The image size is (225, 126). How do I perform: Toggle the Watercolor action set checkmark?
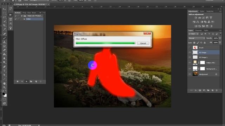pyautogui.click(x=15, y=16)
